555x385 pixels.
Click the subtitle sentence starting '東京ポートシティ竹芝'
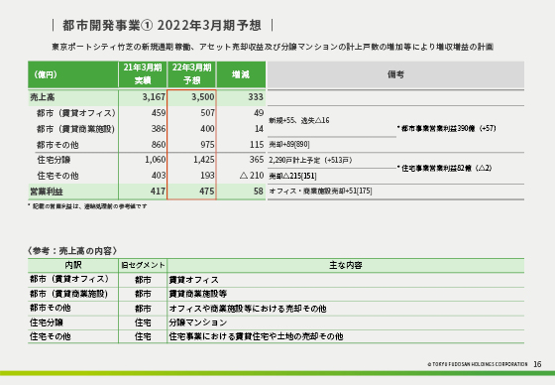tap(273, 47)
